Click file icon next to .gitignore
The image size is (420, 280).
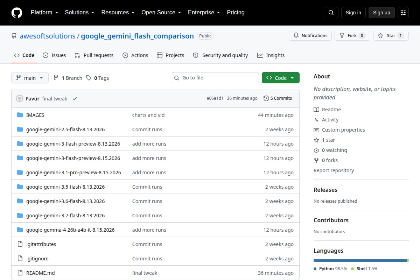(20, 259)
